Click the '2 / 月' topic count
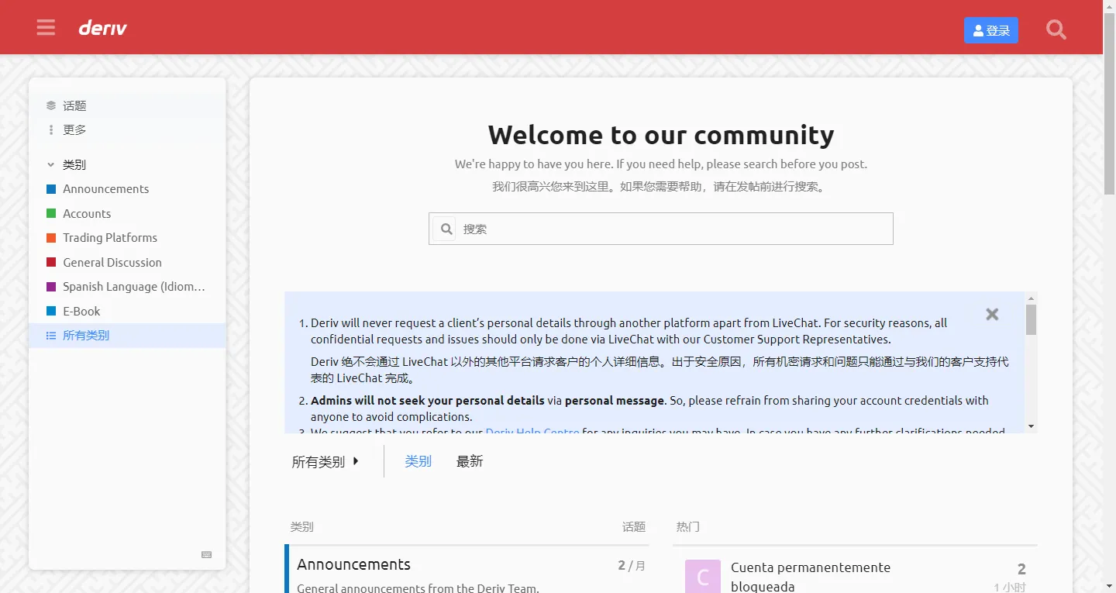 632,566
